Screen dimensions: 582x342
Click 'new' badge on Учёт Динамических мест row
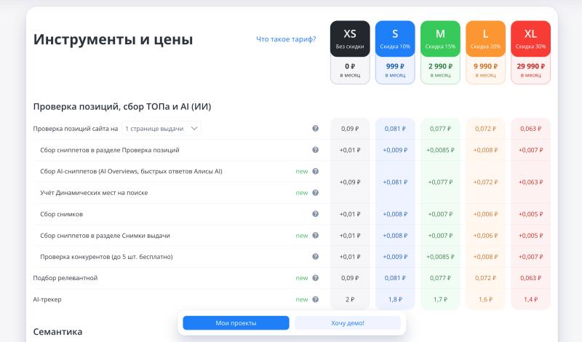coord(302,193)
